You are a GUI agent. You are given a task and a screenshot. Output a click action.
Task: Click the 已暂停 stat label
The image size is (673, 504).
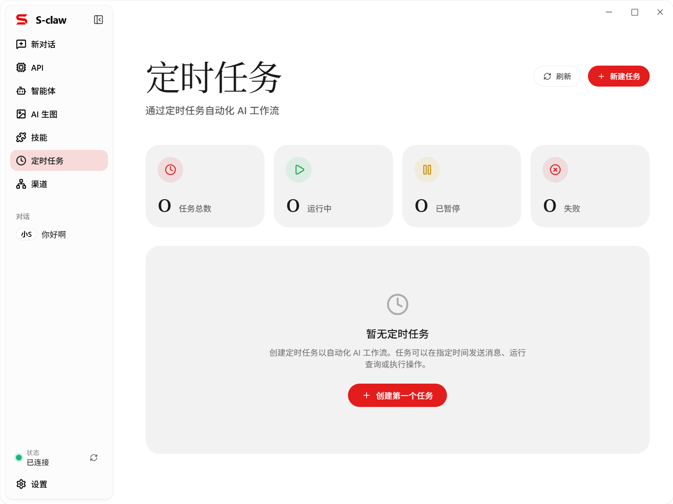click(x=448, y=209)
